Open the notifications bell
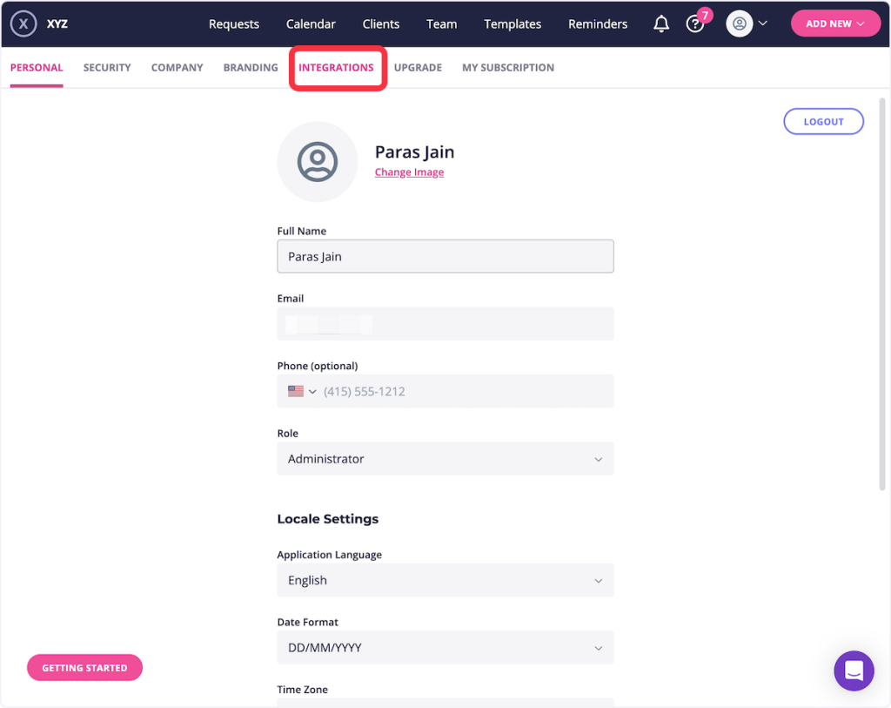Image resolution: width=891 pixels, height=708 pixels. pos(661,24)
